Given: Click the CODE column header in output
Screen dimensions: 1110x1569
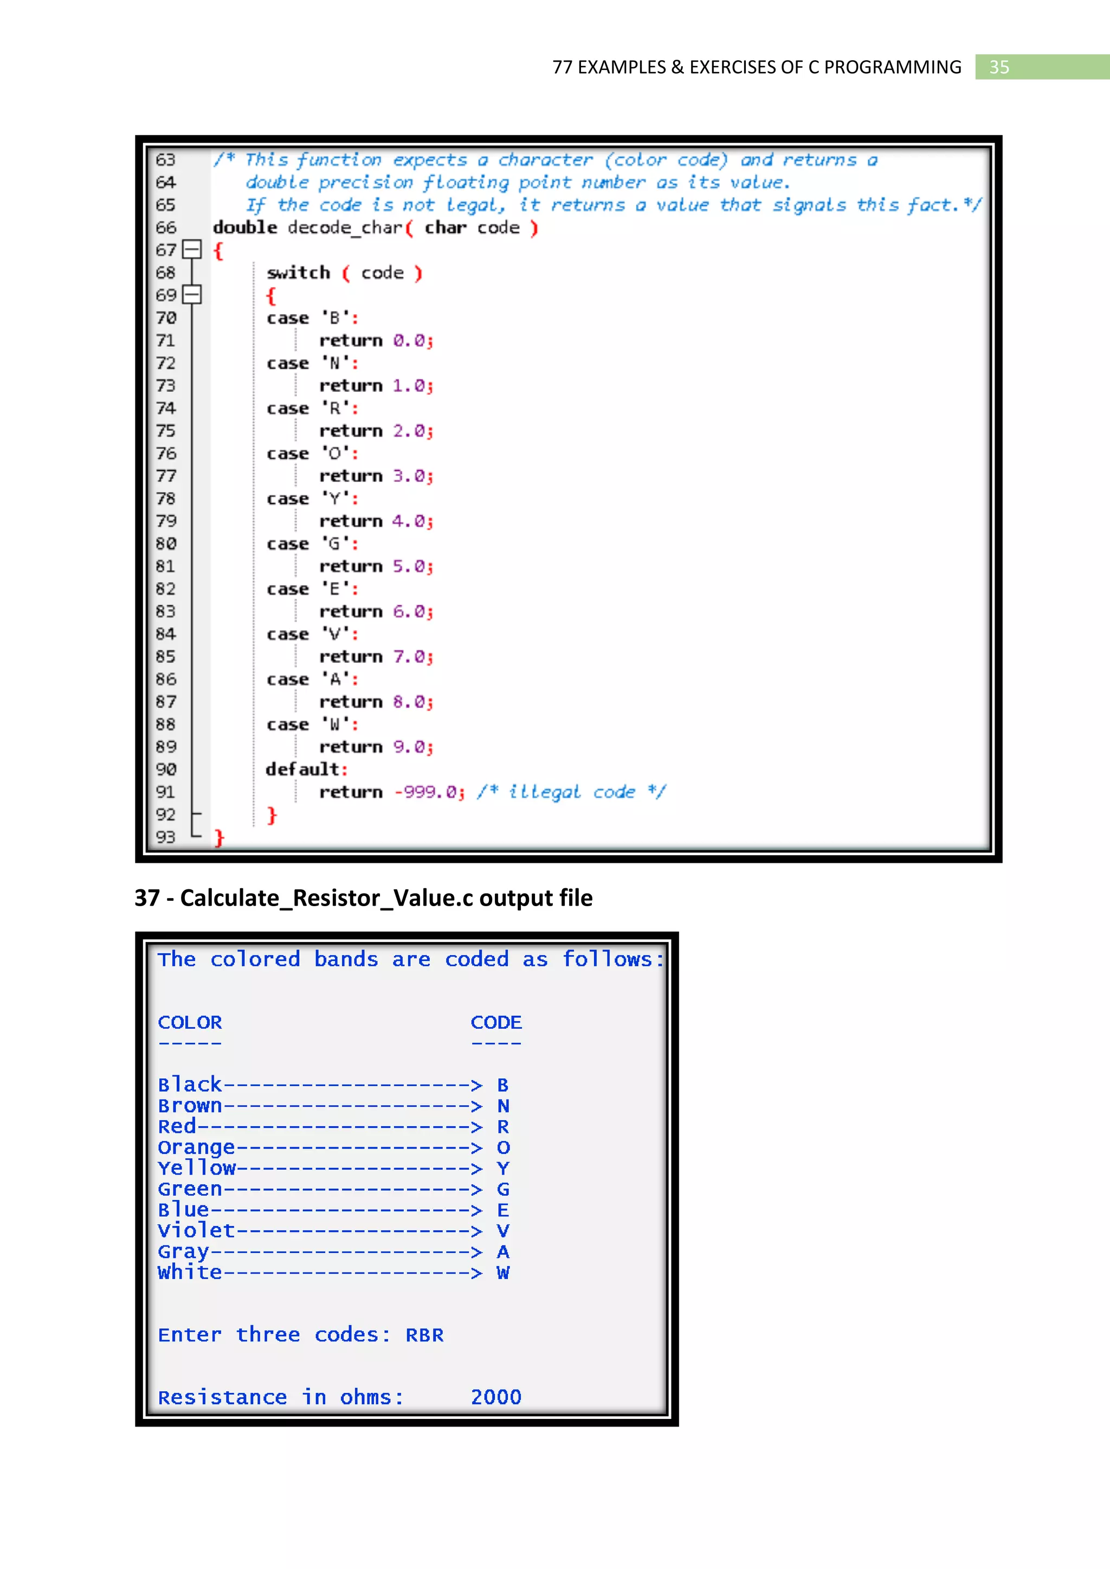Looking at the screenshot, I should pos(496,1022).
